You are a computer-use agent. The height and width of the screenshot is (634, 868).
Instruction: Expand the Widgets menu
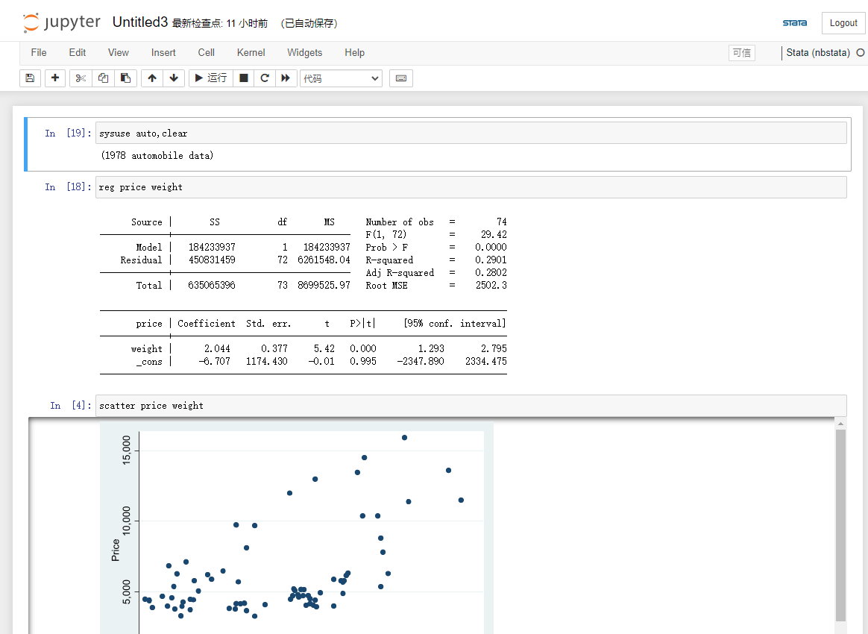click(304, 53)
